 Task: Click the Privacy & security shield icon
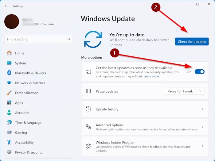click(9, 152)
